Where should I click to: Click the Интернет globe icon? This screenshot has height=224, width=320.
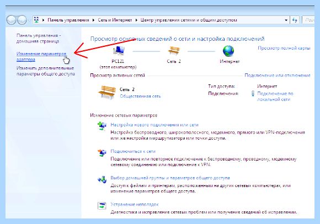click(228, 51)
